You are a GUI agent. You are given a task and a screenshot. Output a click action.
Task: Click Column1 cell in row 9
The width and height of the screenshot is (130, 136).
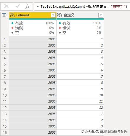[33, 89]
